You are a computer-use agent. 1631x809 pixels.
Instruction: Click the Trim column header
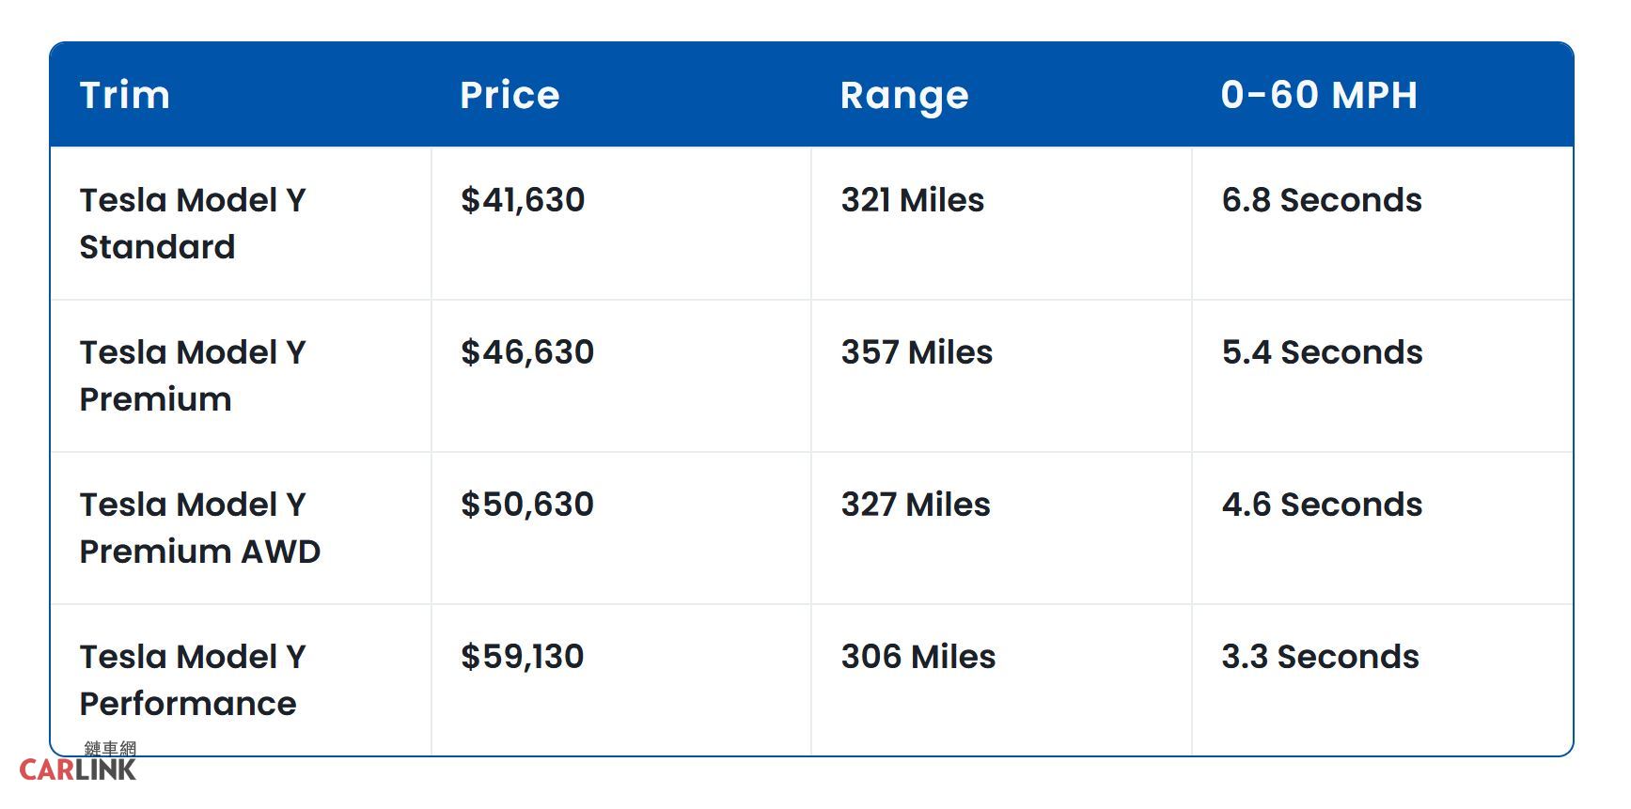coord(125,95)
